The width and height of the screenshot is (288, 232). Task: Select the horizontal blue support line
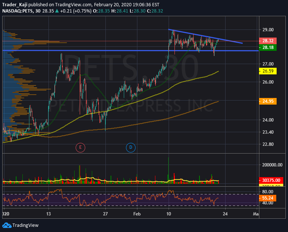(131, 50)
